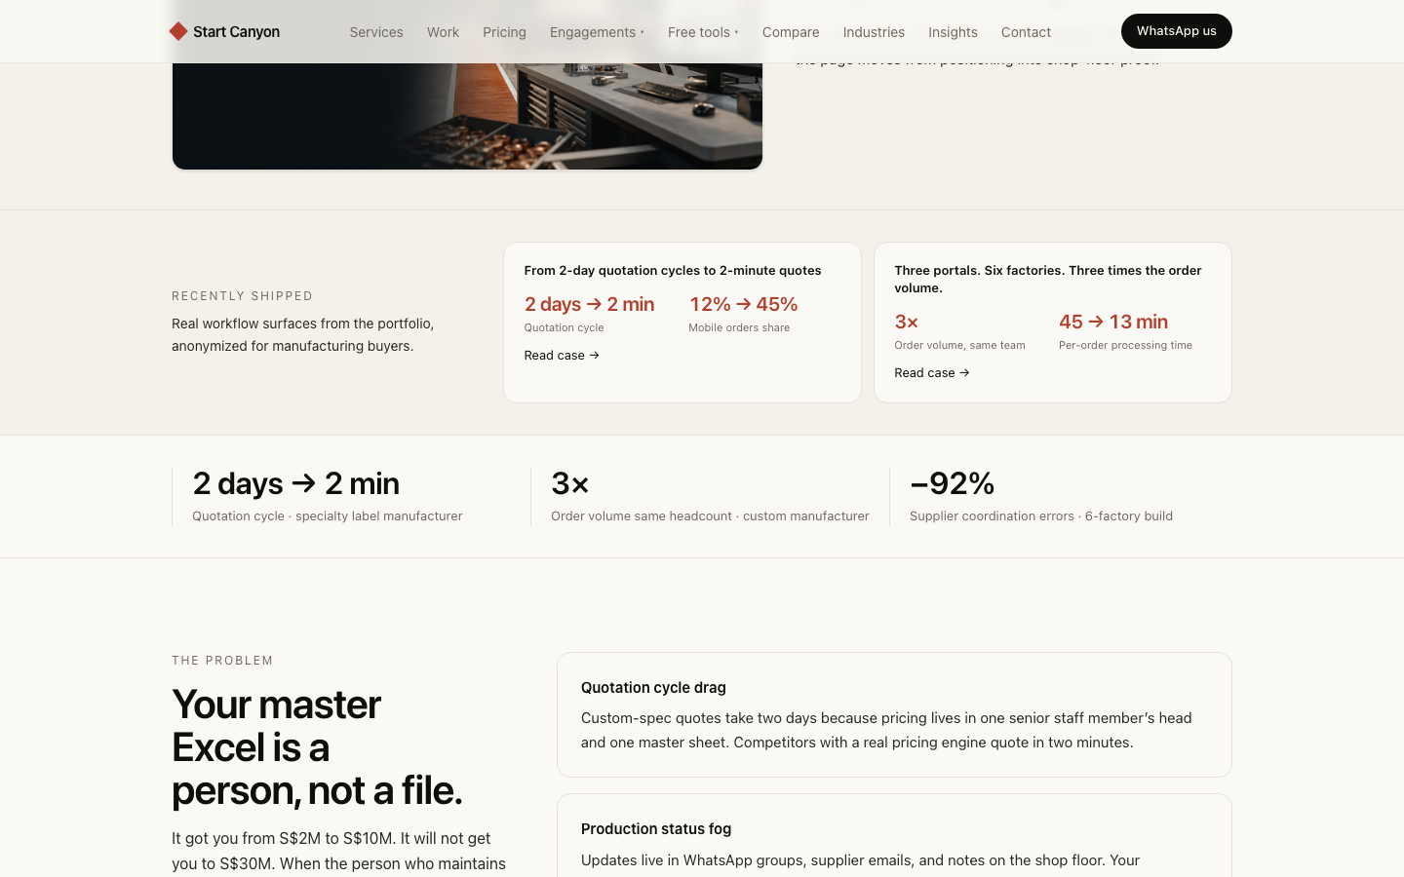
Task: Open the Insights navigation link
Action: 953,32
